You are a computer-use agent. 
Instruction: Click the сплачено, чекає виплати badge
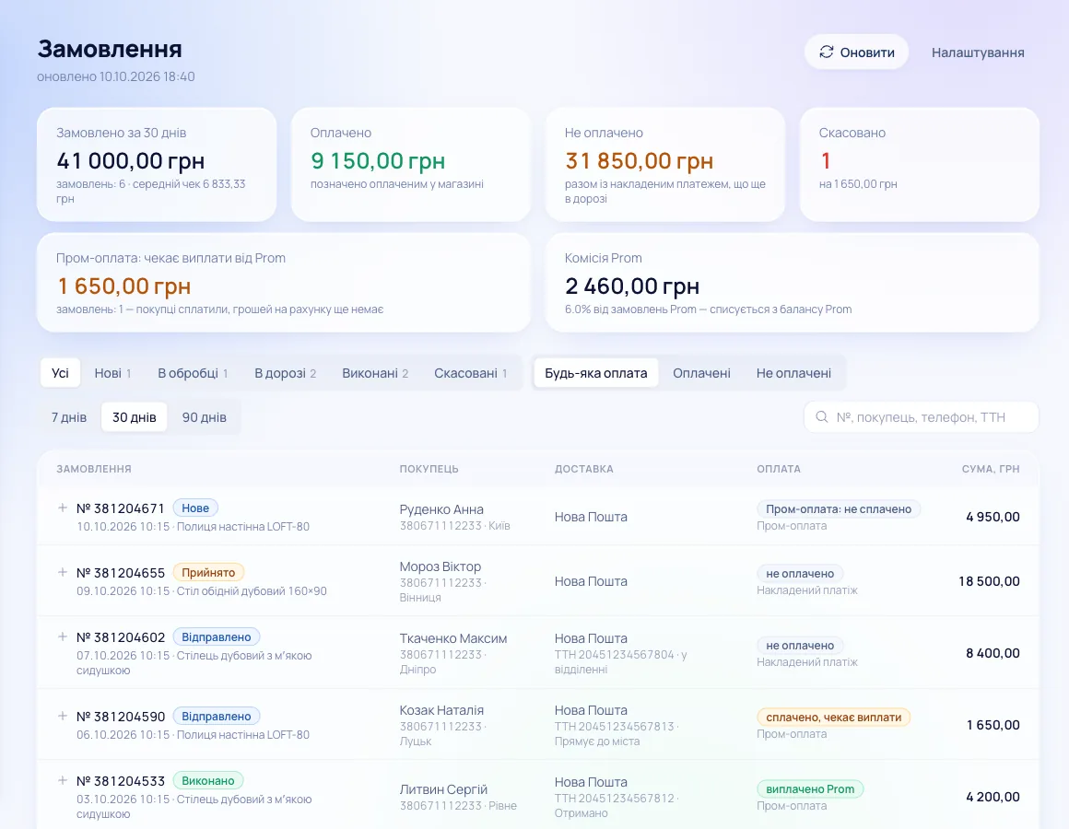pos(833,717)
